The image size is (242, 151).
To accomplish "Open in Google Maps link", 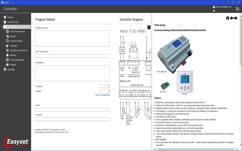I will click(x=103, y=95).
